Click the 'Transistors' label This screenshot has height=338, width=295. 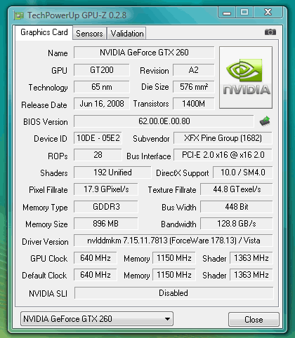151,104
